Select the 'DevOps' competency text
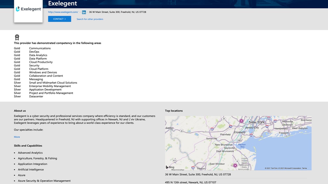Image resolution: width=328 pixels, height=184 pixels. pos(34,52)
